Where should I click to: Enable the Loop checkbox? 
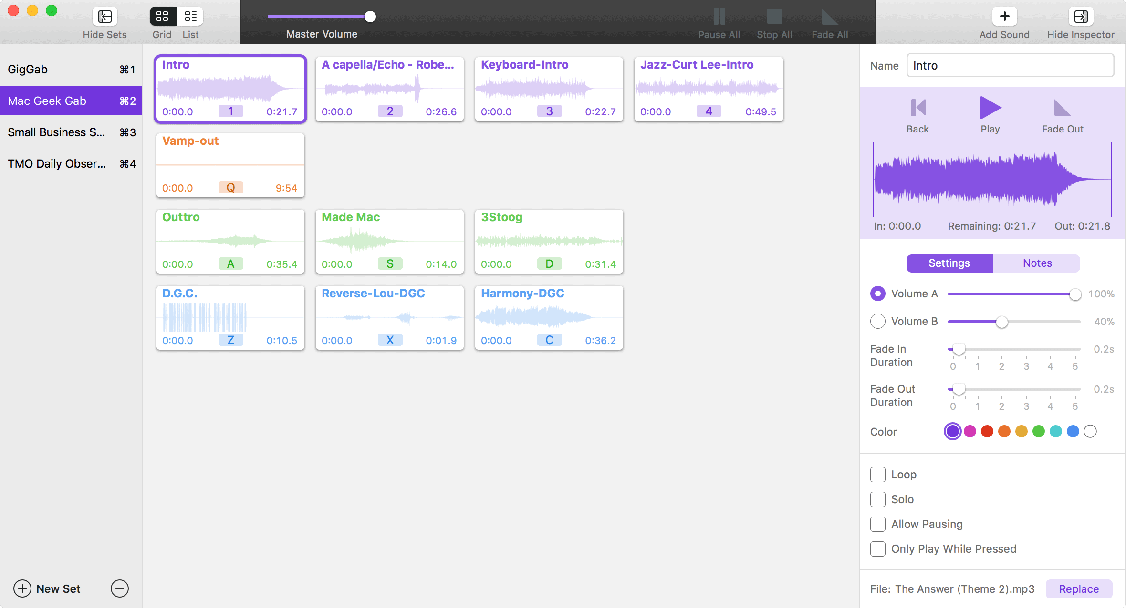point(877,475)
